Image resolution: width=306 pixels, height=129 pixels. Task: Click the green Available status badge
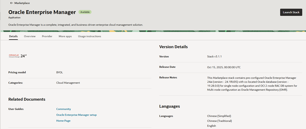(x=85, y=12)
